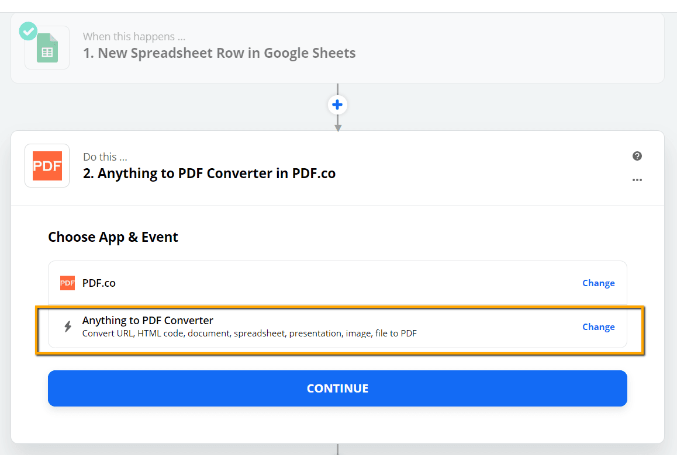
Task: Add a step with the plus button
Action: (x=337, y=105)
